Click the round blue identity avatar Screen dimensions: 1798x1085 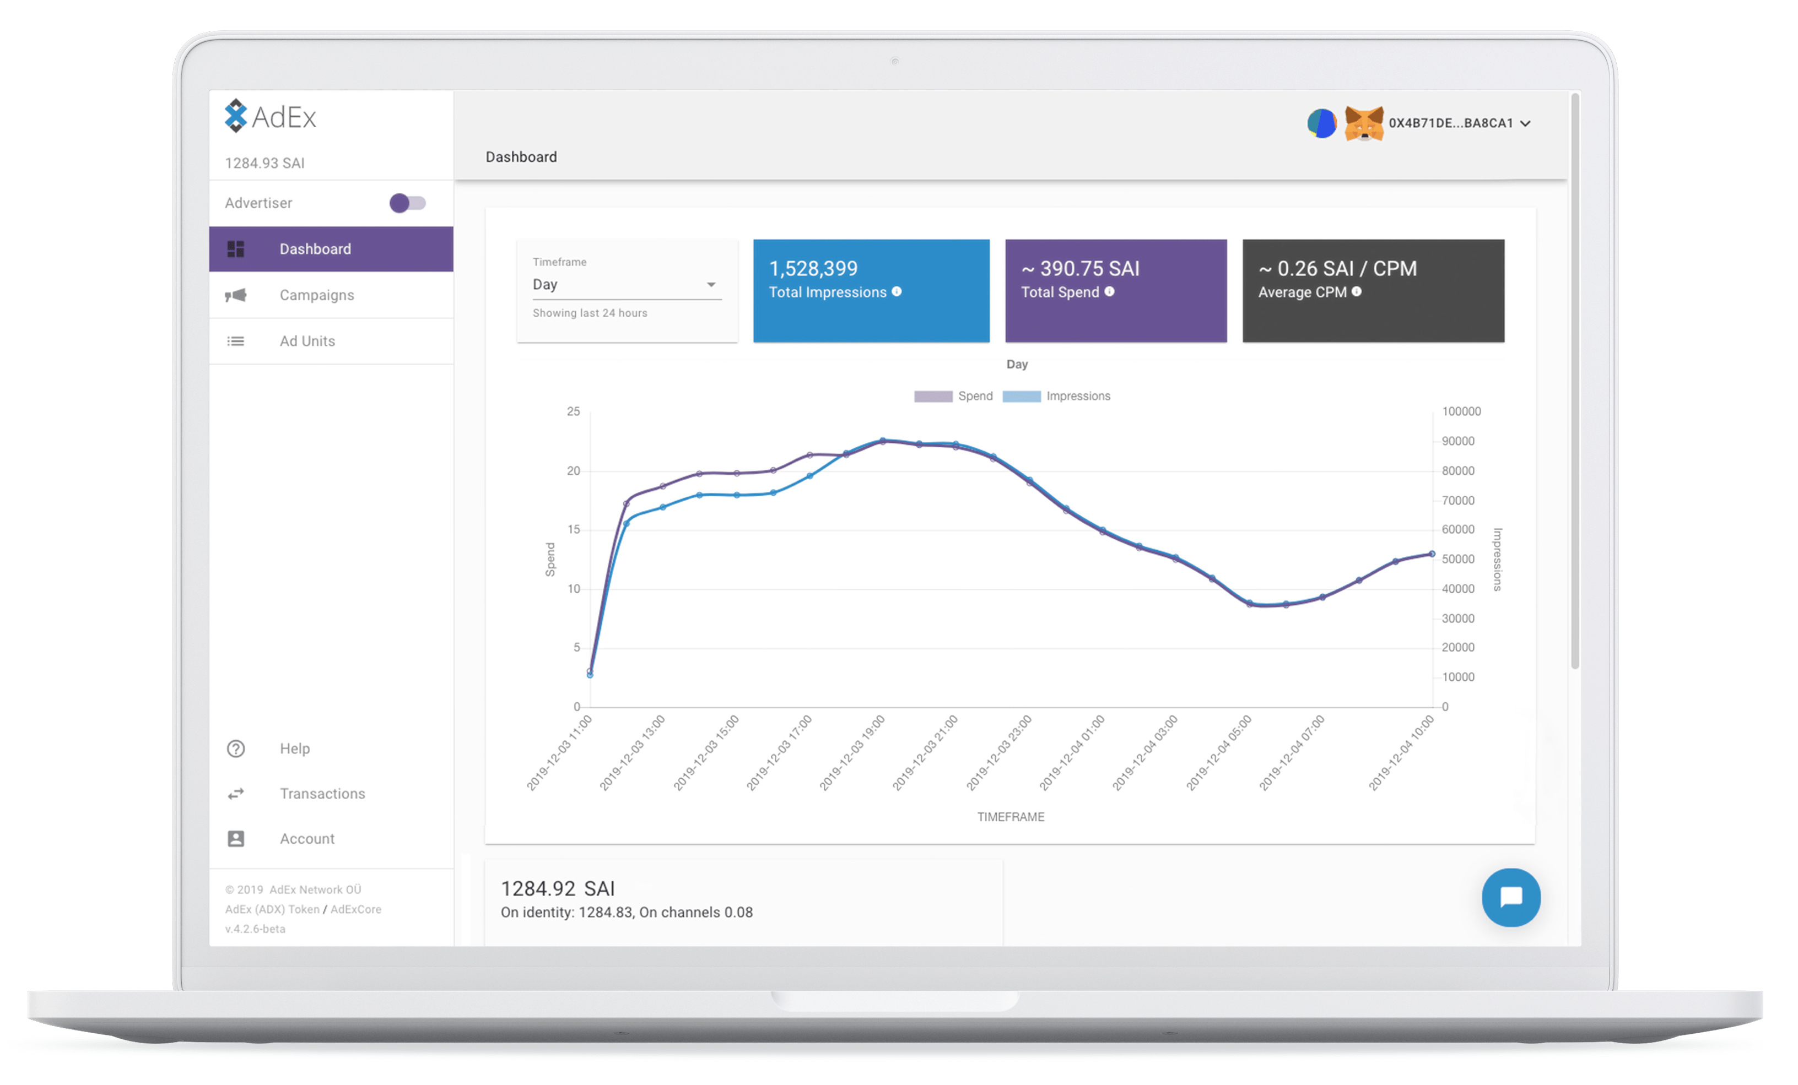tap(1321, 123)
